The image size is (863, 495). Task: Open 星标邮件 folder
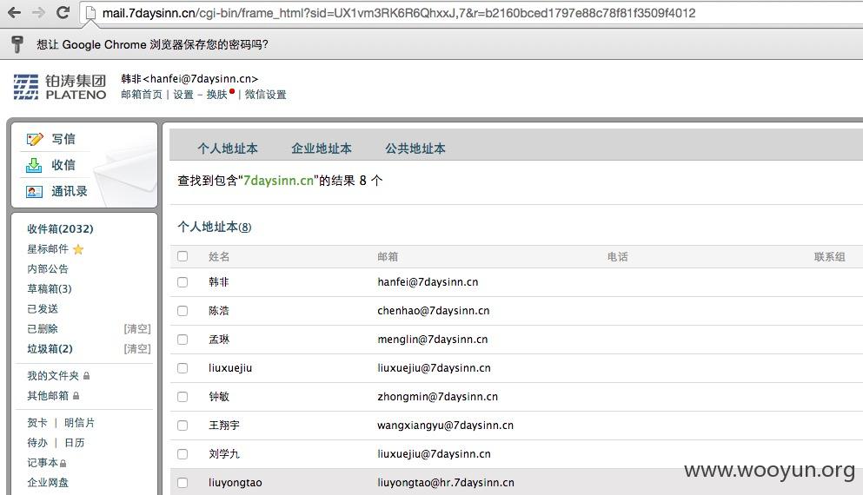coord(48,249)
